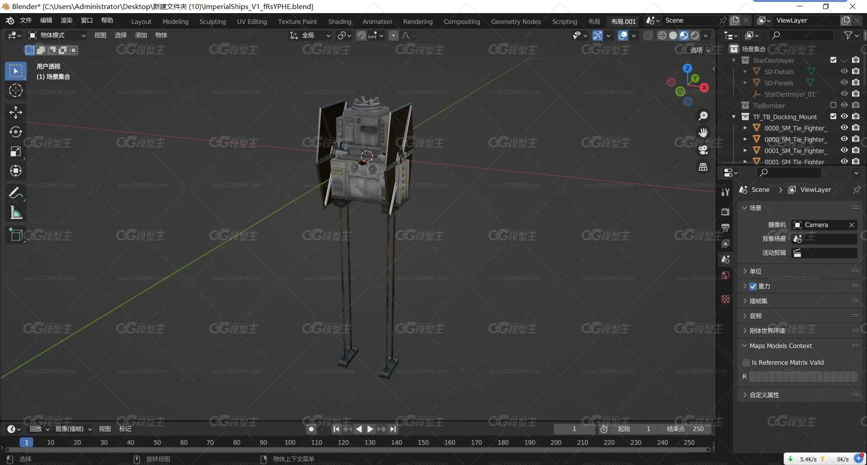Toggle camera view with camera icon

pyautogui.click(x=703, y=150)
